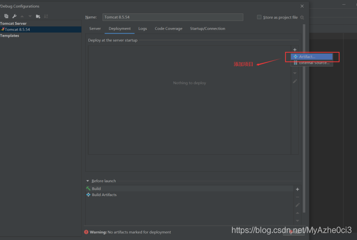Click the plus icon to add deployment
This screenshot has height=240, width=357.
click(x=294, y=50)
